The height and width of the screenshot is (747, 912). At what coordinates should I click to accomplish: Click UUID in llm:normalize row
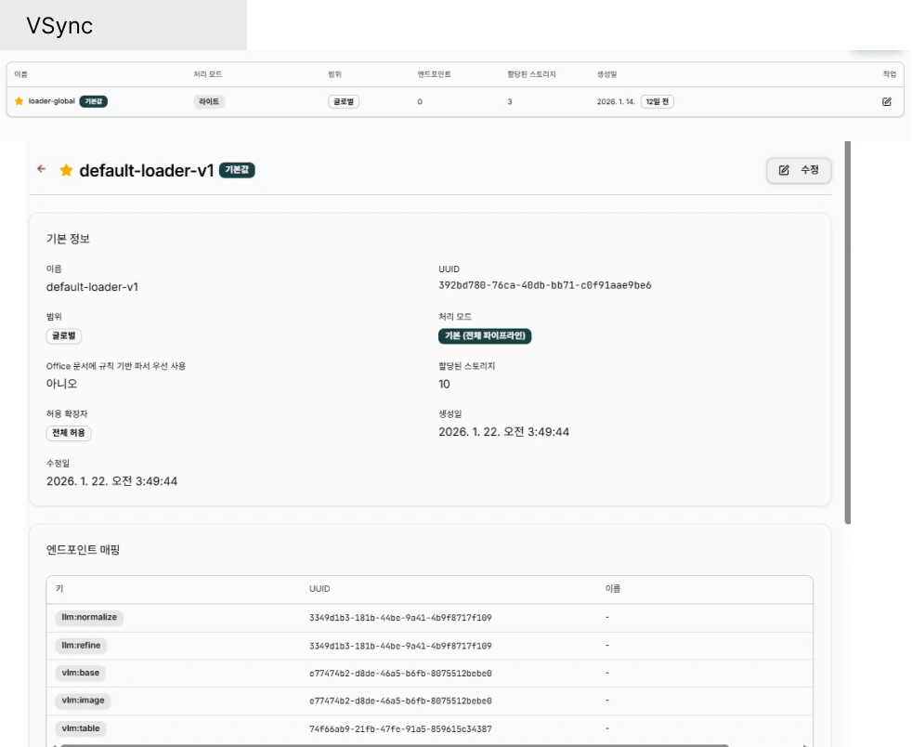tap(400, 617)
